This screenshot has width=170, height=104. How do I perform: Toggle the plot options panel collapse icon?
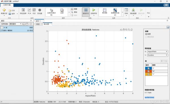coord(168,27)
